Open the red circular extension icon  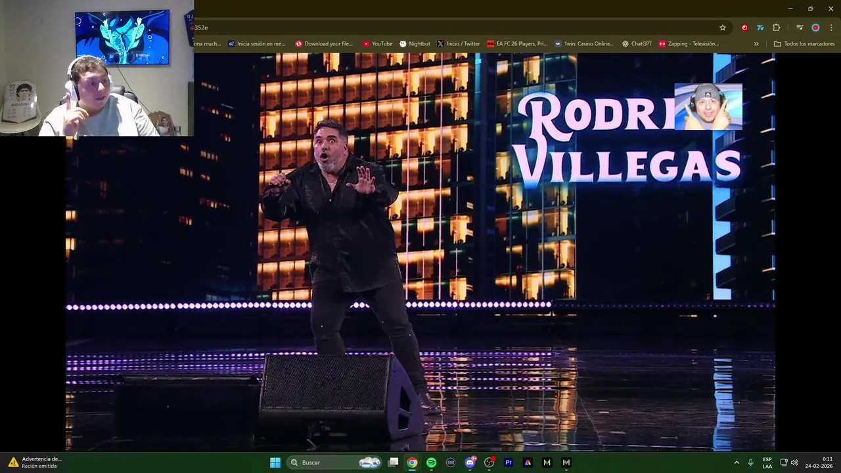pos(744,28)
